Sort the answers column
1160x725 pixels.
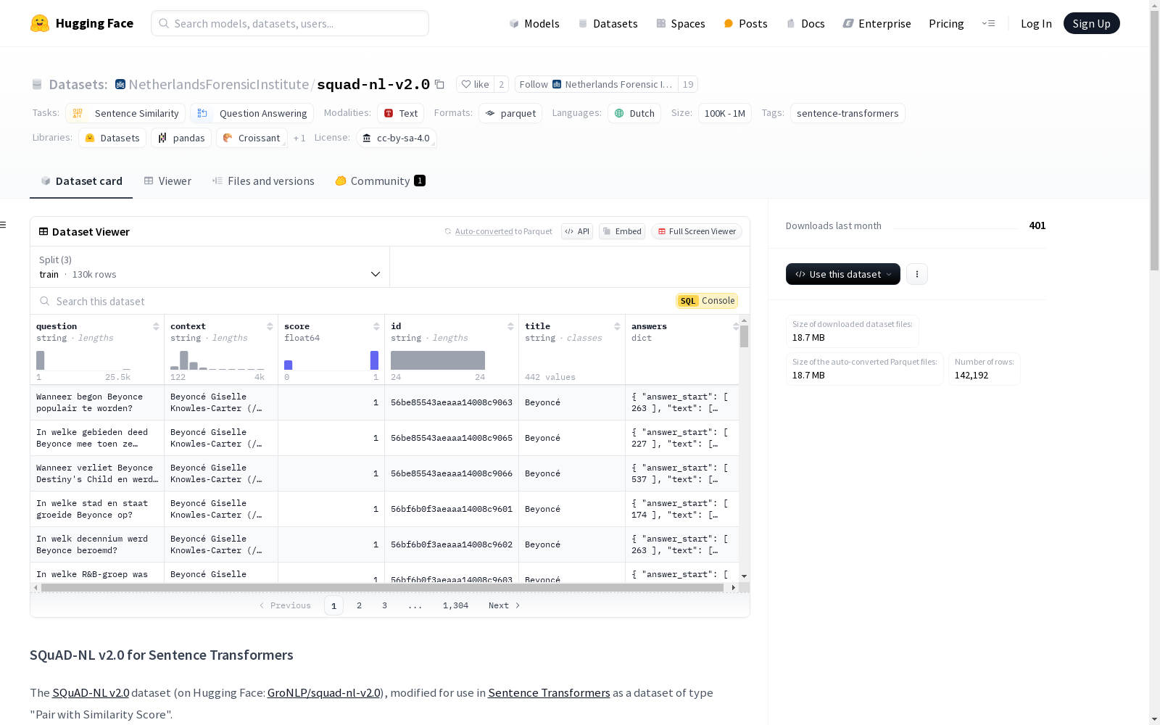(x=735, y=326)
